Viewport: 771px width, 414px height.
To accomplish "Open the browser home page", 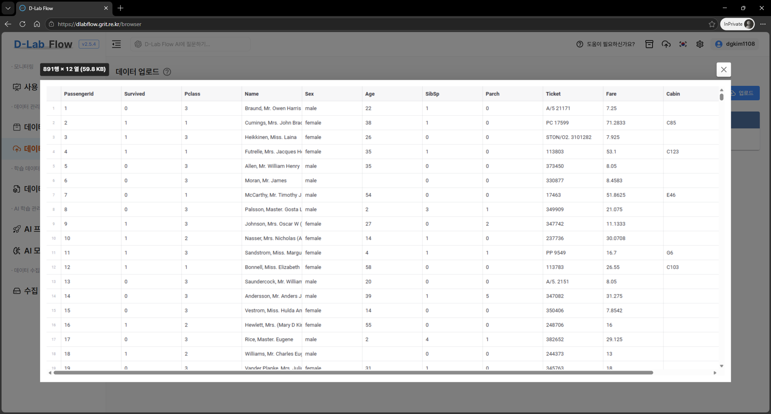I will coord(37,24).
